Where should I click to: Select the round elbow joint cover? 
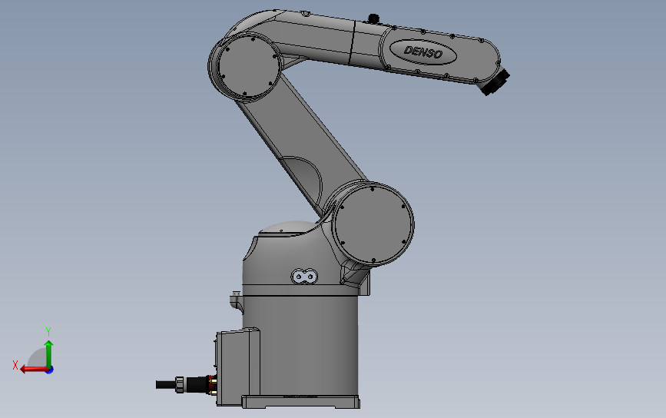tap(248, 66)
